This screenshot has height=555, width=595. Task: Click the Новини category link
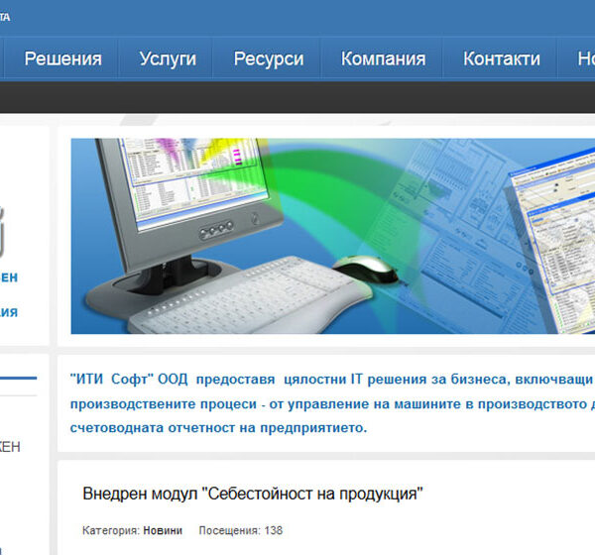(163, 531)
